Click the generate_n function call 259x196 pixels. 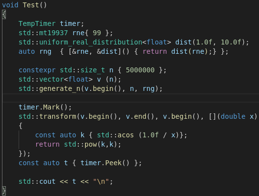click(60, 89)
